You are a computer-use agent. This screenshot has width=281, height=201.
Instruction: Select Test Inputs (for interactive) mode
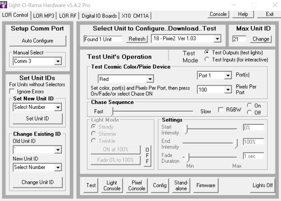pos(207,60)
